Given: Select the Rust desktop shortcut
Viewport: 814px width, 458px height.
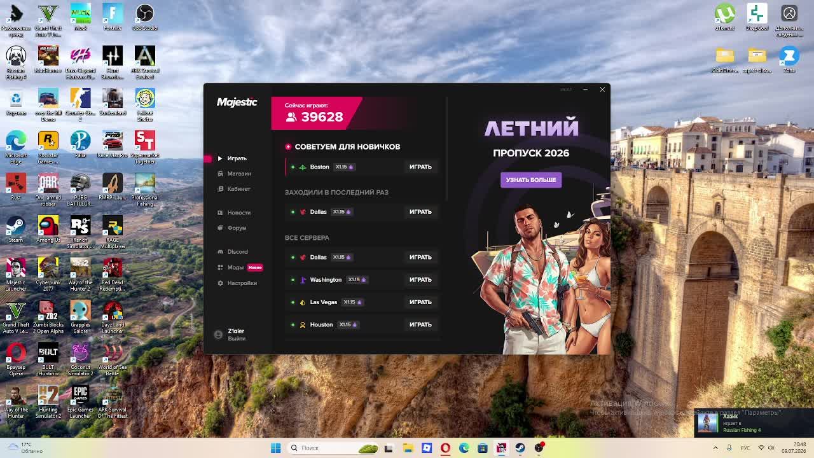Looking at the screenshot, I should [16, 187].
